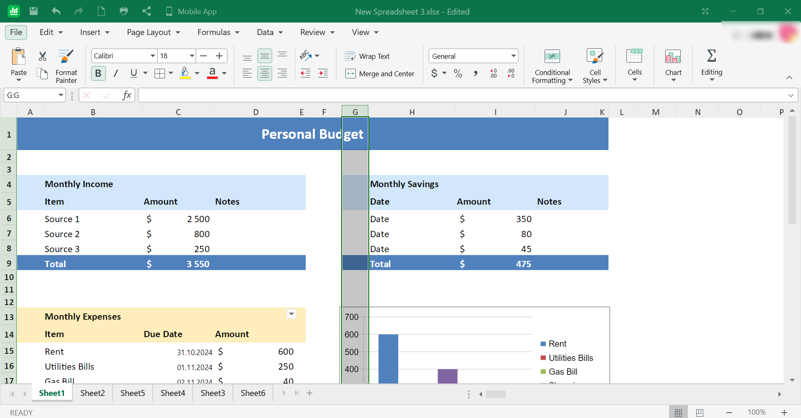Screen dimensions: 801x418
Task: Open the underline style dropdown arrow
Action: [145, 73]
